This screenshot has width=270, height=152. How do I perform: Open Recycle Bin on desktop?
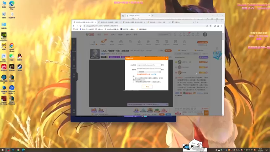tap(4, 15)
